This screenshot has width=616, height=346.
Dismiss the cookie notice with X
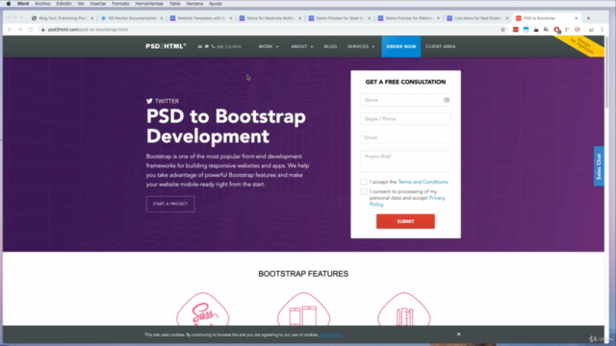tap(458, 334)
